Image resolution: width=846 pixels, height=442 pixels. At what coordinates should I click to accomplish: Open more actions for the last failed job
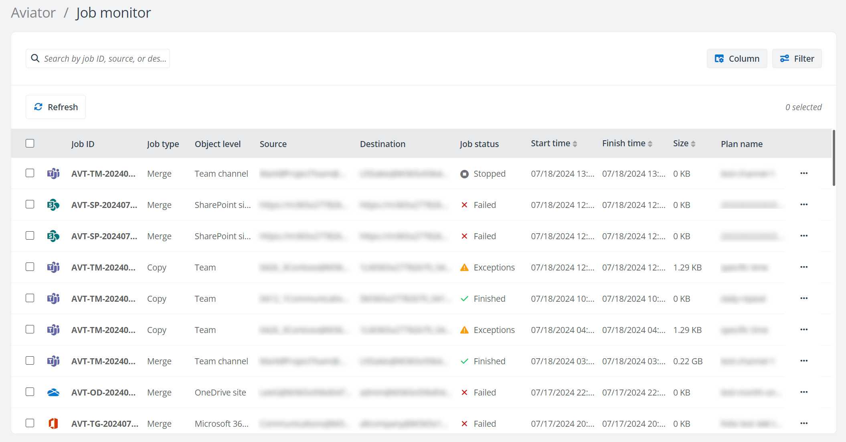[804, 423]
